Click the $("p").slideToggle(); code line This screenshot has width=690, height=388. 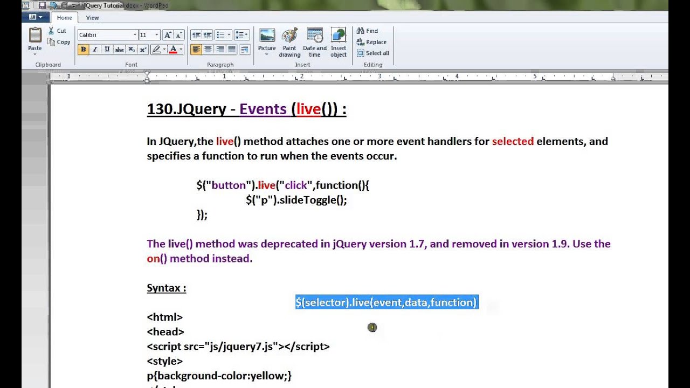tap(296, 200)
